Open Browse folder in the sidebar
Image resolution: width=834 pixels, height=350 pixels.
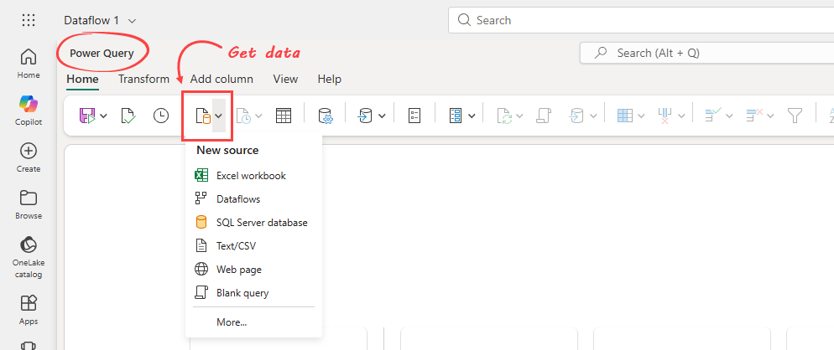pos(29,204)
